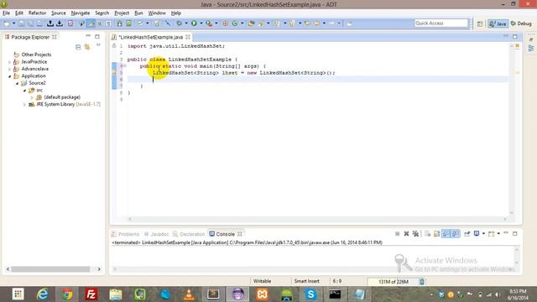
Task: Click the Save toolbar icon
Action: pos(22,23)
